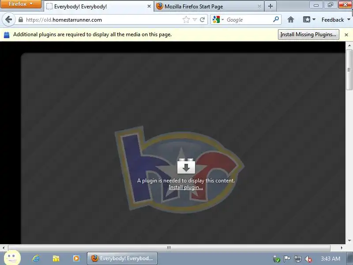353x265 pixels.
Task: Click the vertical scrollbar up arrow
Action: [x=349, y=45]
